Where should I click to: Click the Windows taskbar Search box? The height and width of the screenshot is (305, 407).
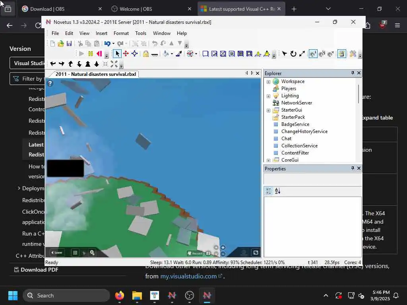(x=66, y=295)
